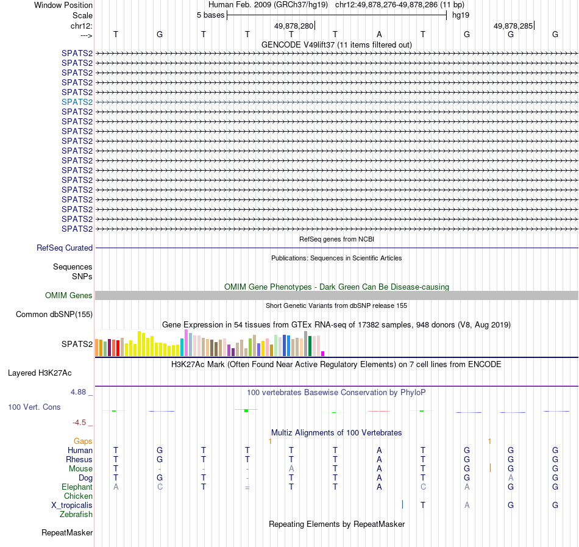Screen dimensions: 579x547
Task: Click the RepeatMasker track label
Action: (67, 532)
